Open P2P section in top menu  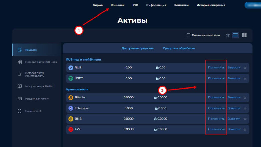[135, 5]
